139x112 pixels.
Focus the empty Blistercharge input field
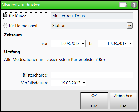click(92, 75)
